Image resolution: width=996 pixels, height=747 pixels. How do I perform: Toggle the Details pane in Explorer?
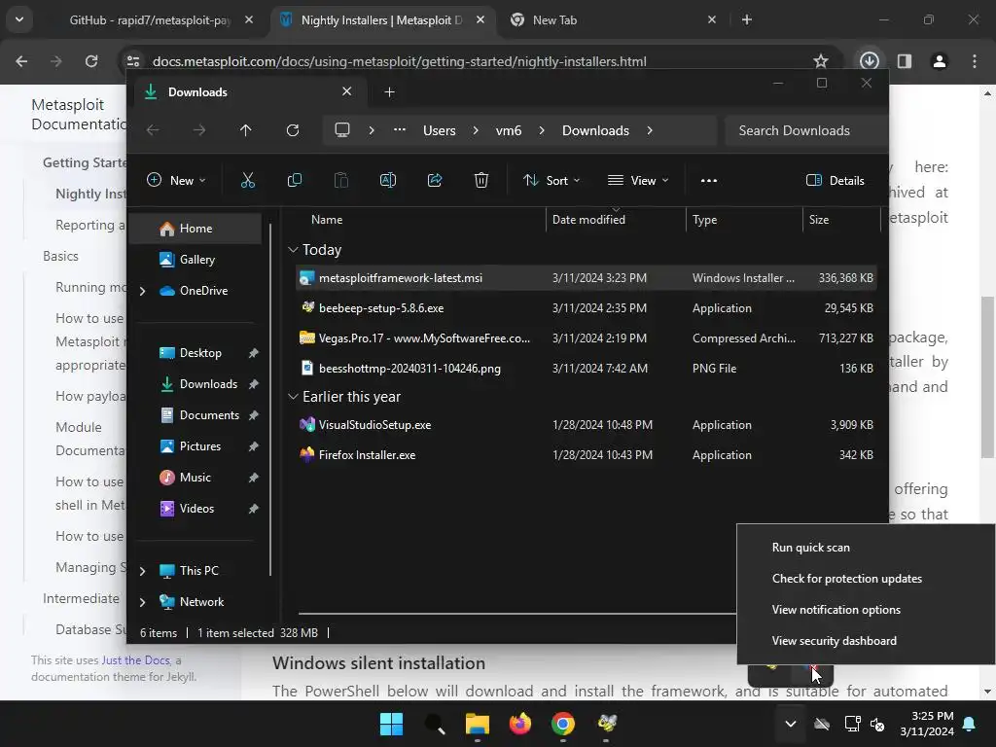click(835, 180)
